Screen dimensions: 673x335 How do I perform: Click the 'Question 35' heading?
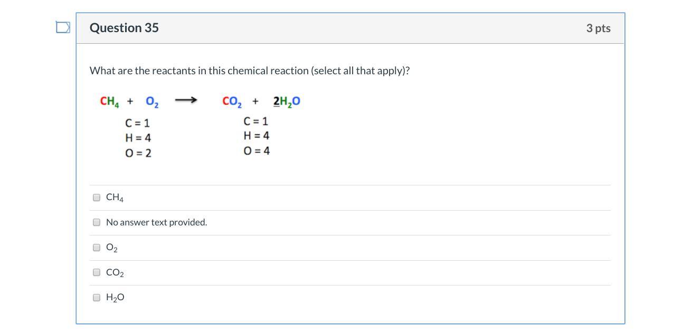pyautogui.click(x=124, y=28)
